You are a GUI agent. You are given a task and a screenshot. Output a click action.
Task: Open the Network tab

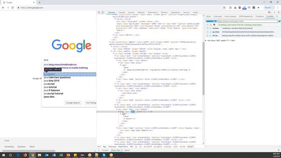[x=141, y=12]
